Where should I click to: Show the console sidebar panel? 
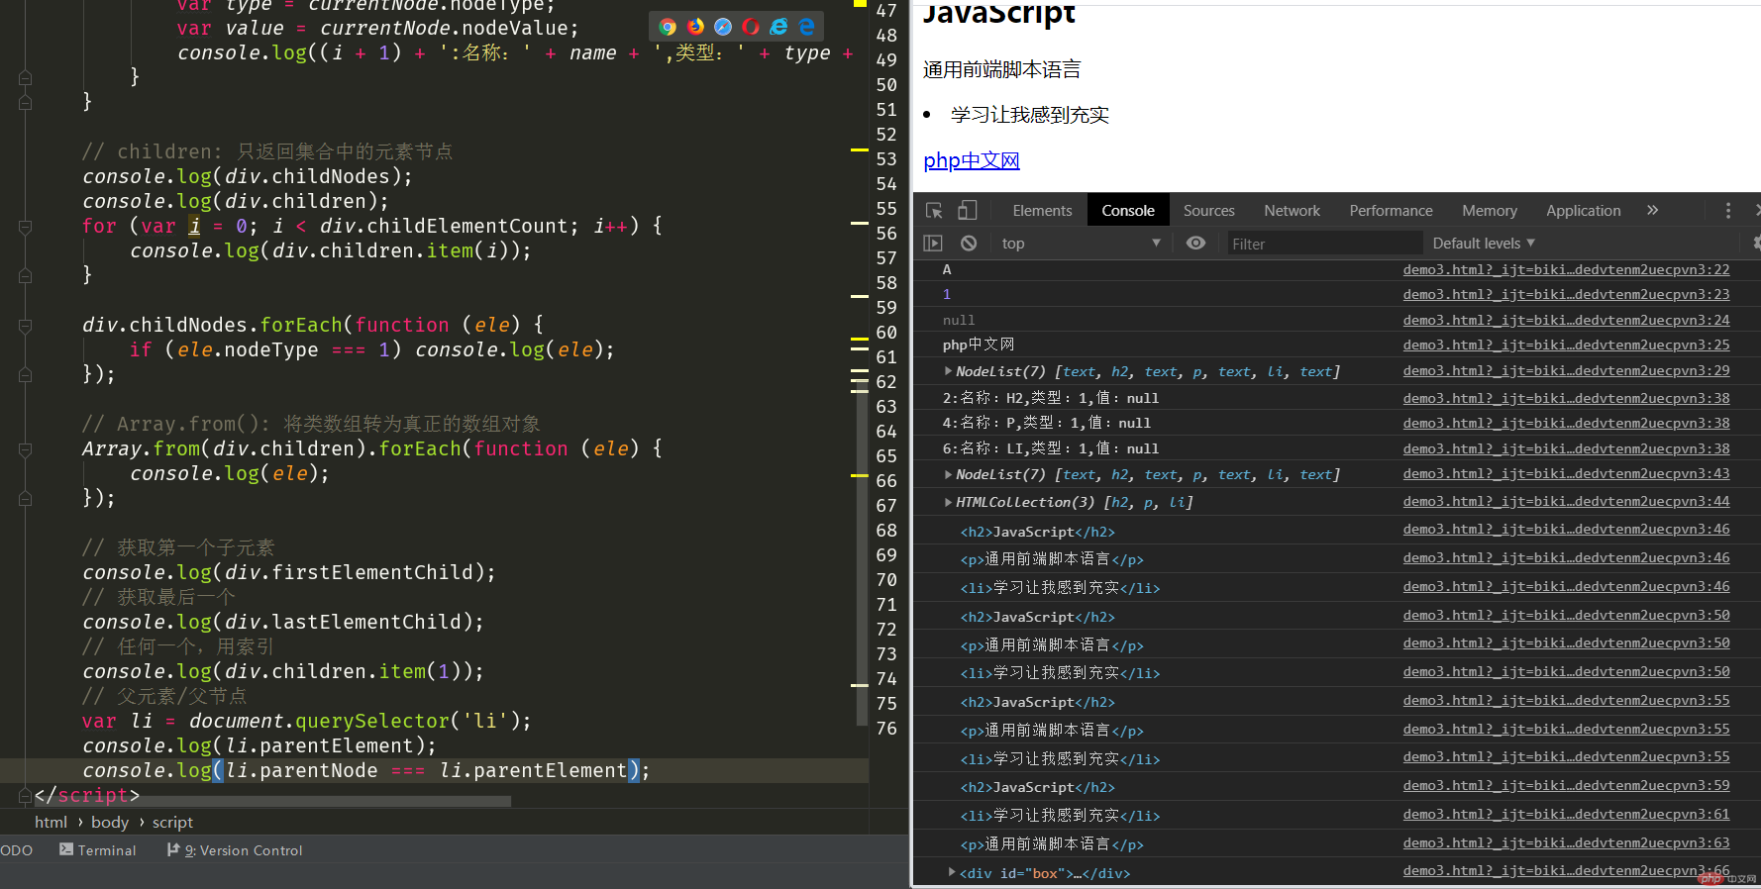(x=933, y=243)
